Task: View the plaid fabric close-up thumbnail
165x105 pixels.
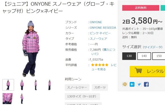Action: (x=8, y=98)
